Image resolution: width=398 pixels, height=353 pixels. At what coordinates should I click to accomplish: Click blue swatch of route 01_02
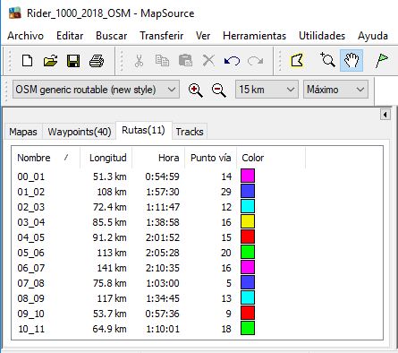click(248, 191)
